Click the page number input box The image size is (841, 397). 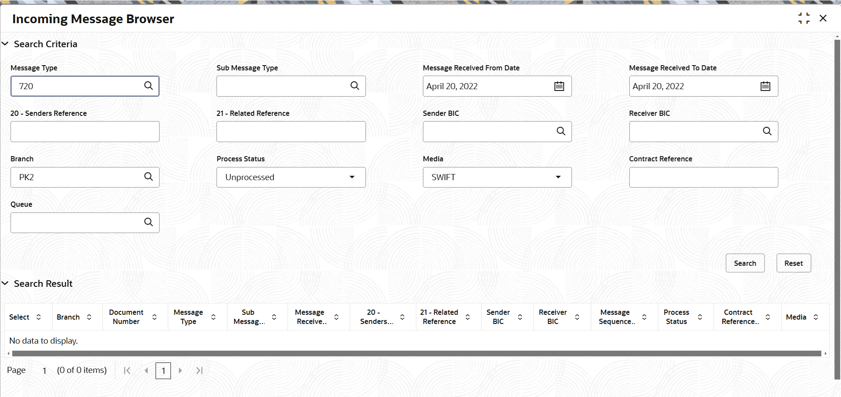(x=163, y=371)
